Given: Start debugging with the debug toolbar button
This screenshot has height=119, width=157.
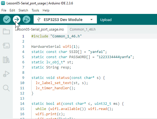Looking at the screenshot, I should point(26,19).
